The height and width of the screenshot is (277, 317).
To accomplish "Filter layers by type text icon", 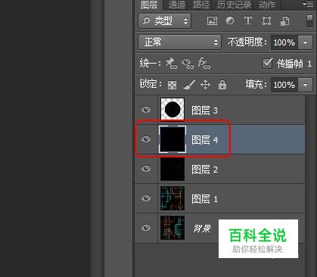I will coord(248,20).
